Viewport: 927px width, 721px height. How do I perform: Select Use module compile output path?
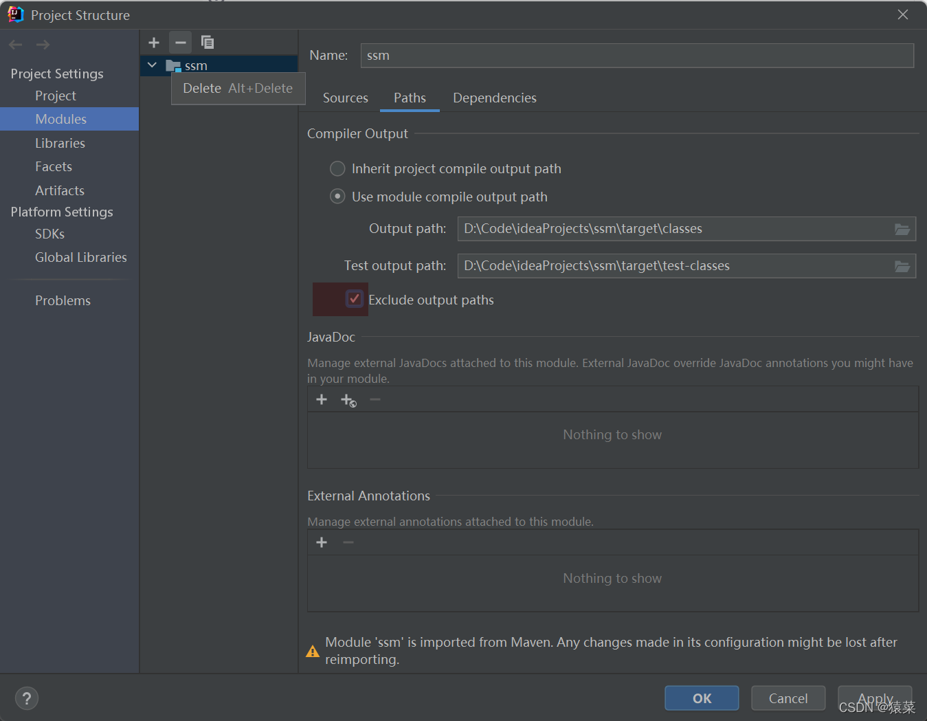pos(337,197)
